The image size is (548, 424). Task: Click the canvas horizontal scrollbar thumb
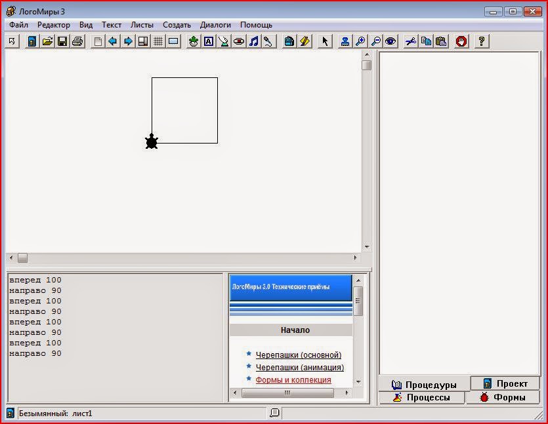[23, 258]
